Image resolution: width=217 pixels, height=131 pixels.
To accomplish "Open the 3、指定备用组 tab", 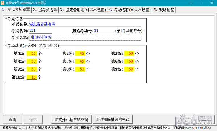I will [83, 10].
